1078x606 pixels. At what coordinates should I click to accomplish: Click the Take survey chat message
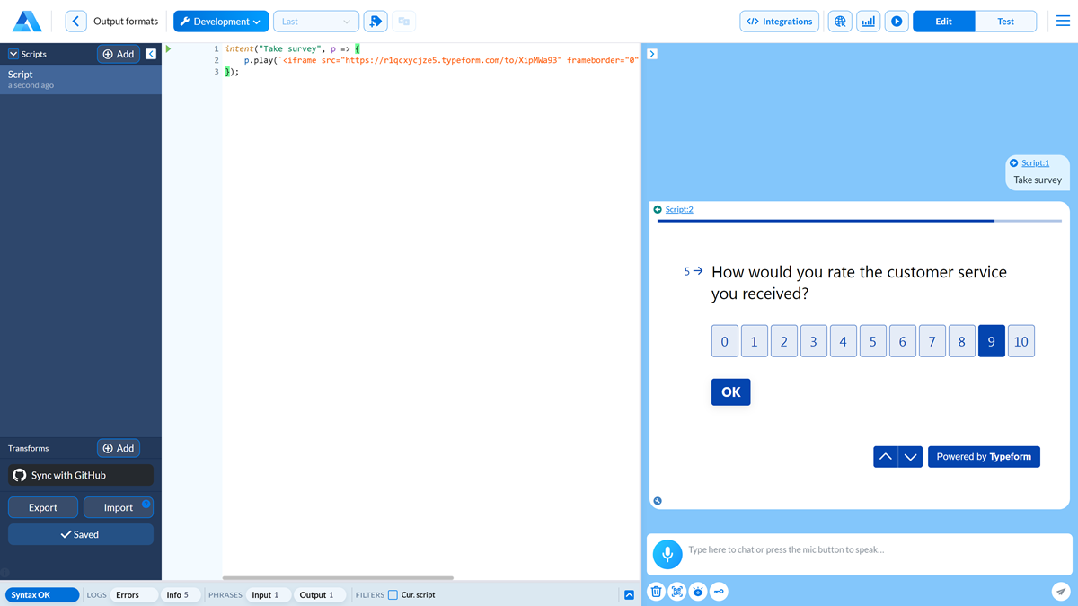(x=1038, y=180)
